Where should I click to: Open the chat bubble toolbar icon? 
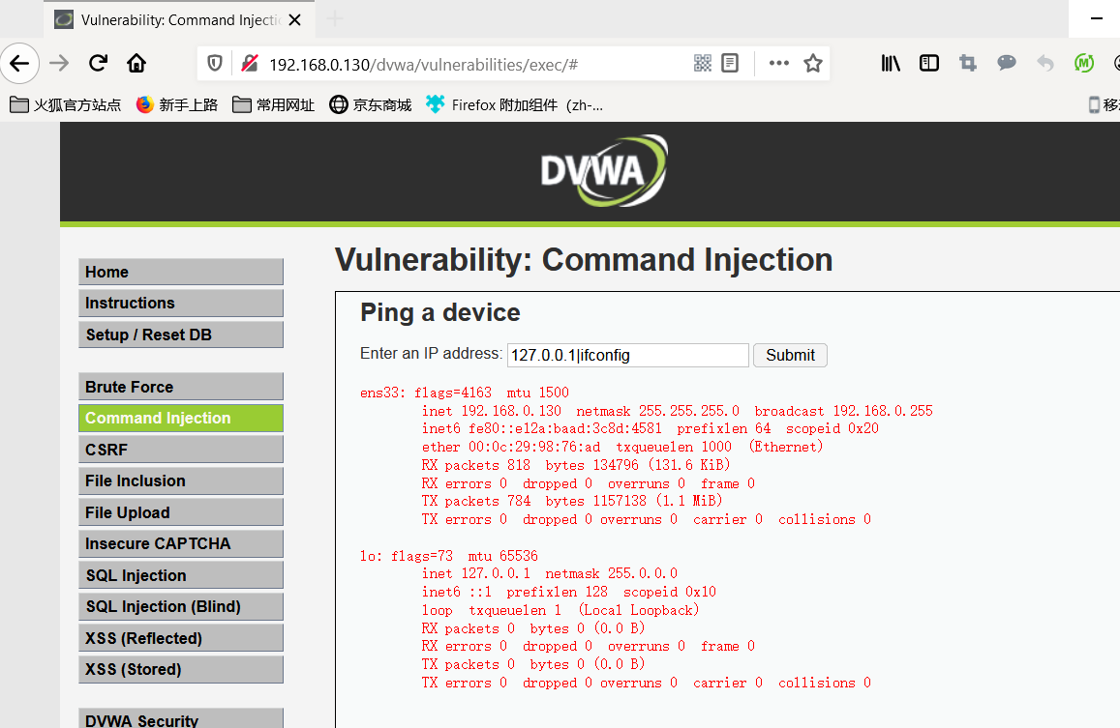1007,64
